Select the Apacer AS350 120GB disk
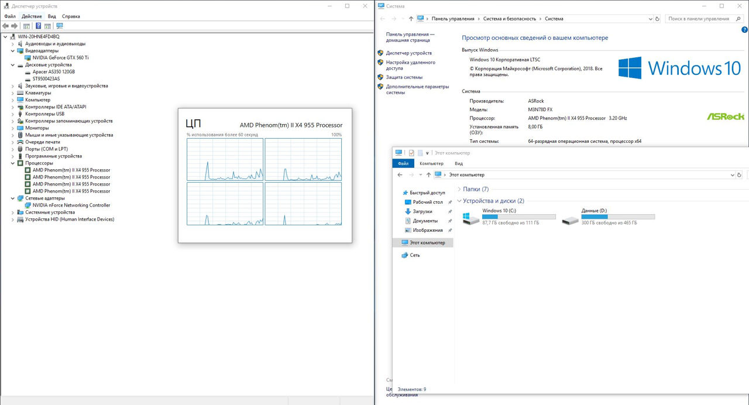The image size is (749, 405). 54,71
